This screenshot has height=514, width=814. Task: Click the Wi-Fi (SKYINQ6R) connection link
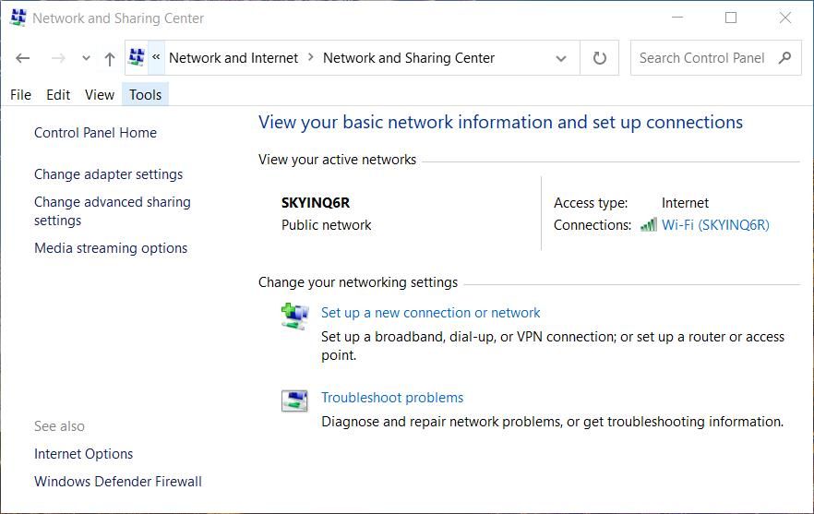[715, 225]
